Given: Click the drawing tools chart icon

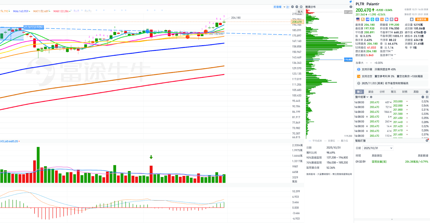Looking at the screenshot, I should pyautogui.click(x=288, y=7).
